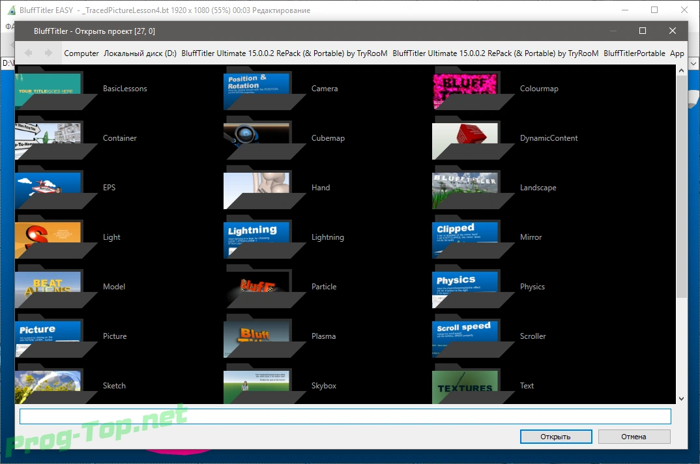
Task: Select the EPS folder name
Action: coord(109,188)
